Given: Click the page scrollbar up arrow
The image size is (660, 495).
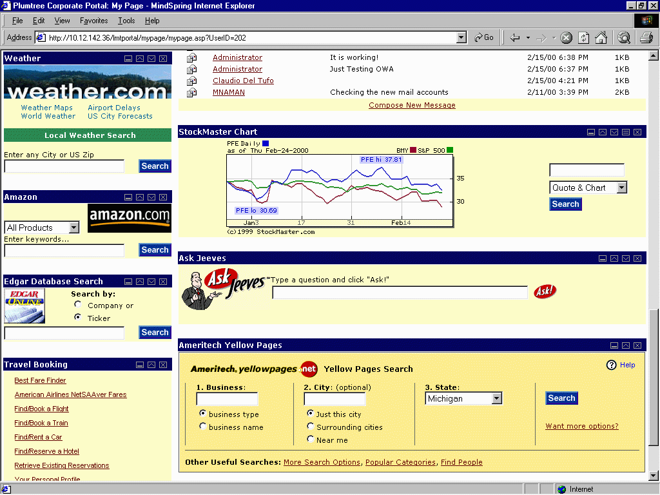Looking at the screenshot, I should point(654,56).
